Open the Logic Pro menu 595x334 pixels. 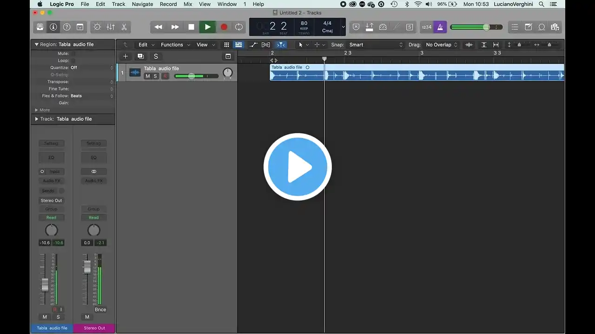(62, 4)
